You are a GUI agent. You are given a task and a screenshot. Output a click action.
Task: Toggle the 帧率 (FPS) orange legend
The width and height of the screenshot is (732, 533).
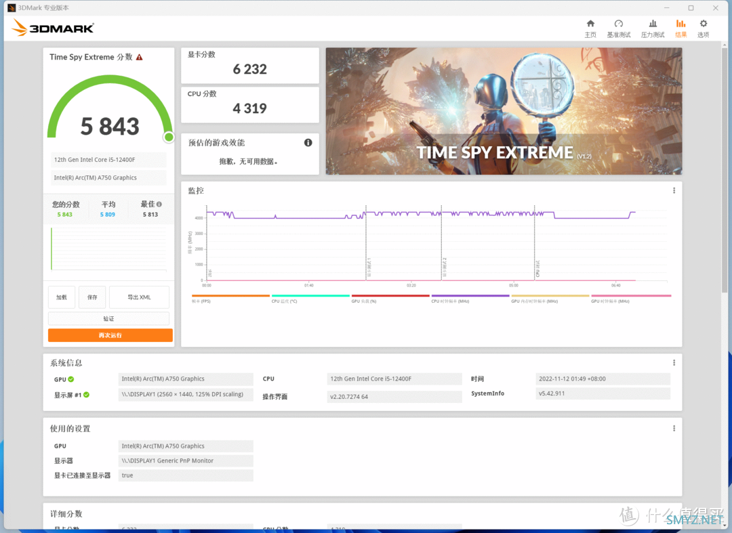230,299
